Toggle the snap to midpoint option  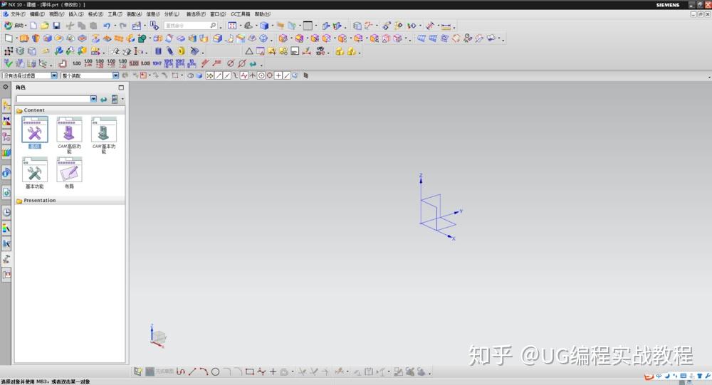227,75
